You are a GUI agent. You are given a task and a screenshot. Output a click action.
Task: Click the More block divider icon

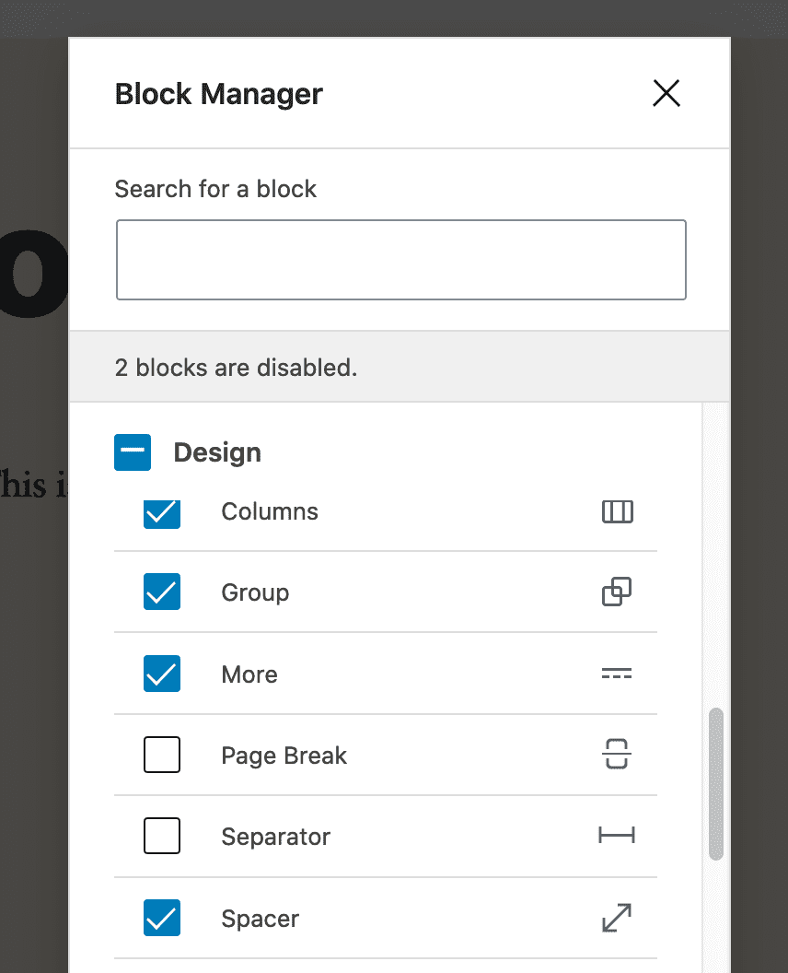pos(616,674)
